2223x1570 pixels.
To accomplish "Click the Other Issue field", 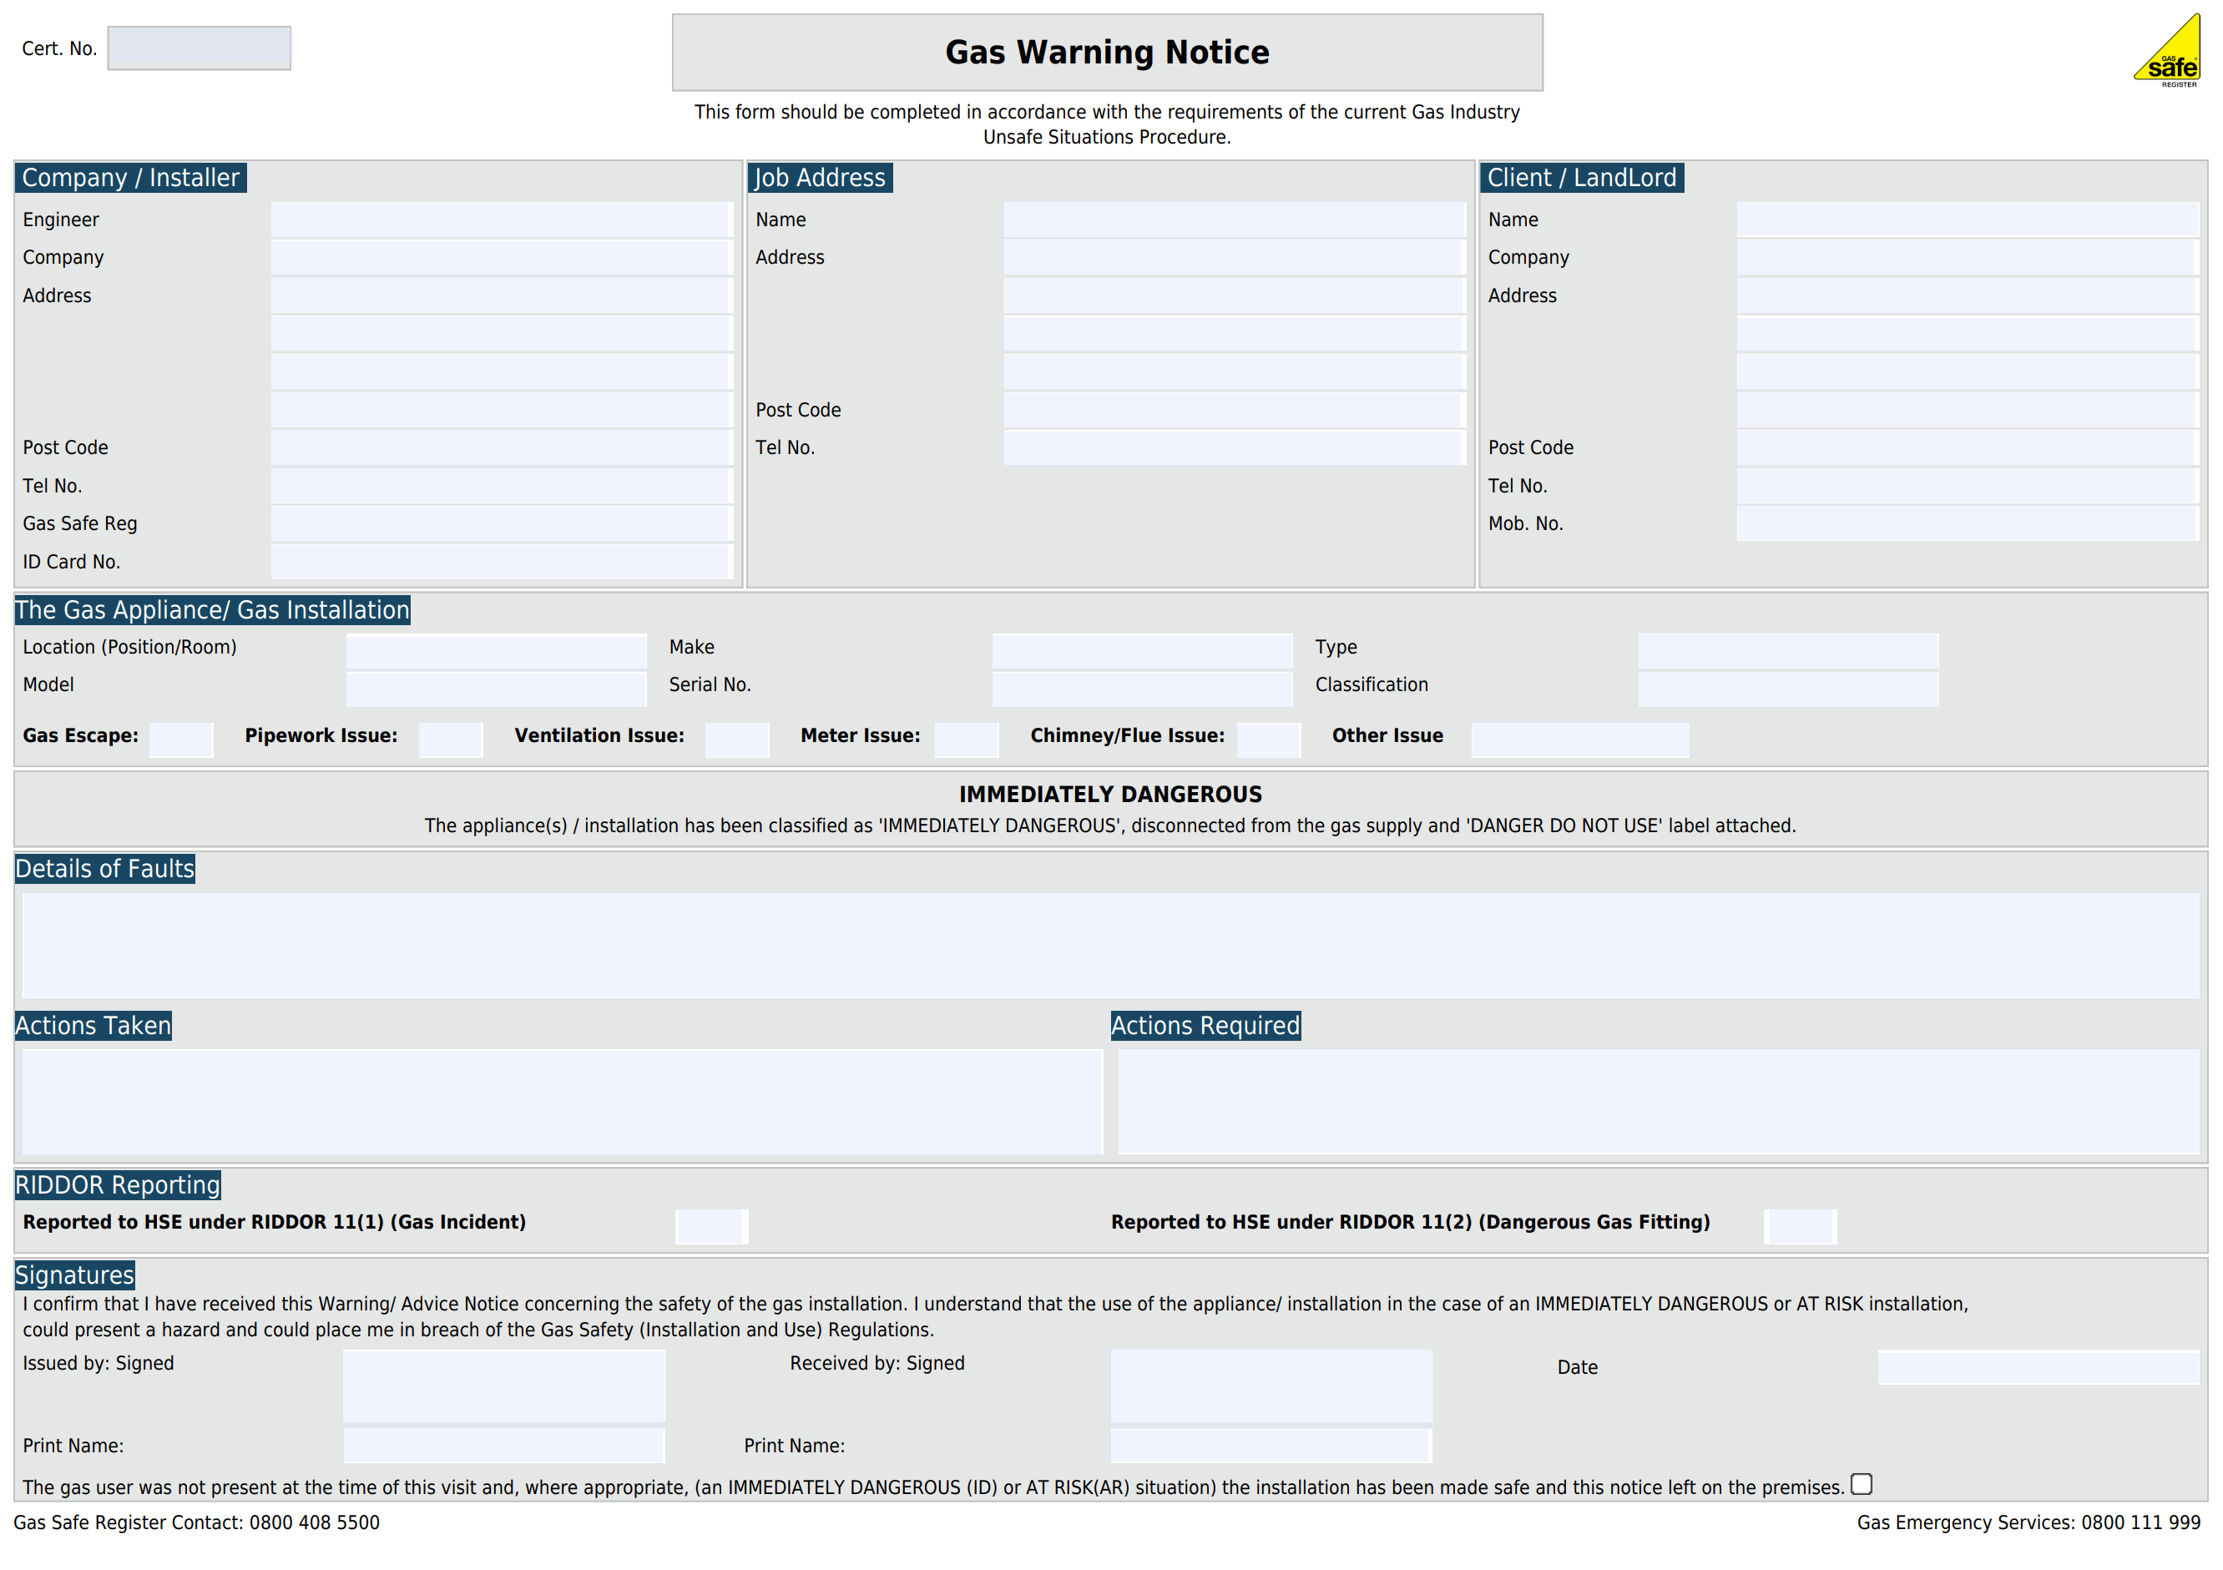I will [1579, 740].
